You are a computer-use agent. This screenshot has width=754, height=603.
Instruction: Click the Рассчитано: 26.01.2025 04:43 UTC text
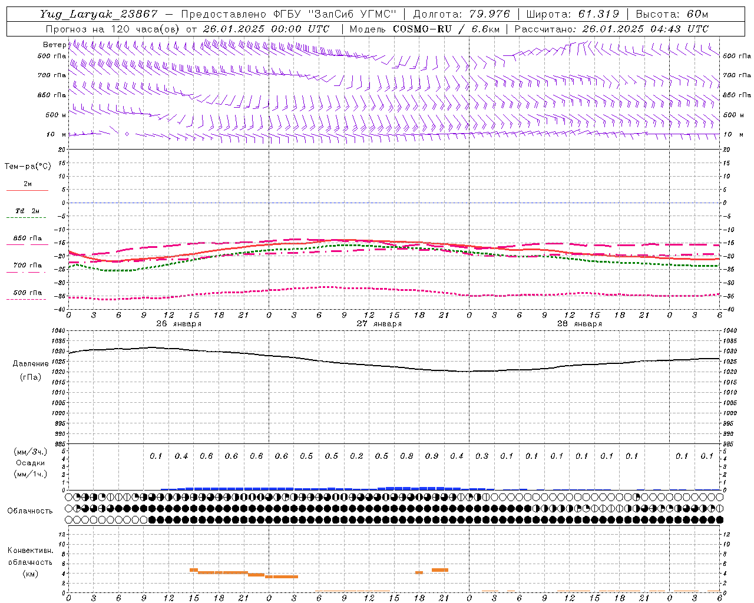click(x=611, y=29)
